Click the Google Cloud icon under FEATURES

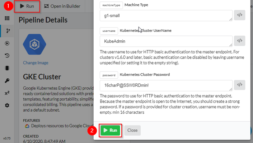pos(27,126)
